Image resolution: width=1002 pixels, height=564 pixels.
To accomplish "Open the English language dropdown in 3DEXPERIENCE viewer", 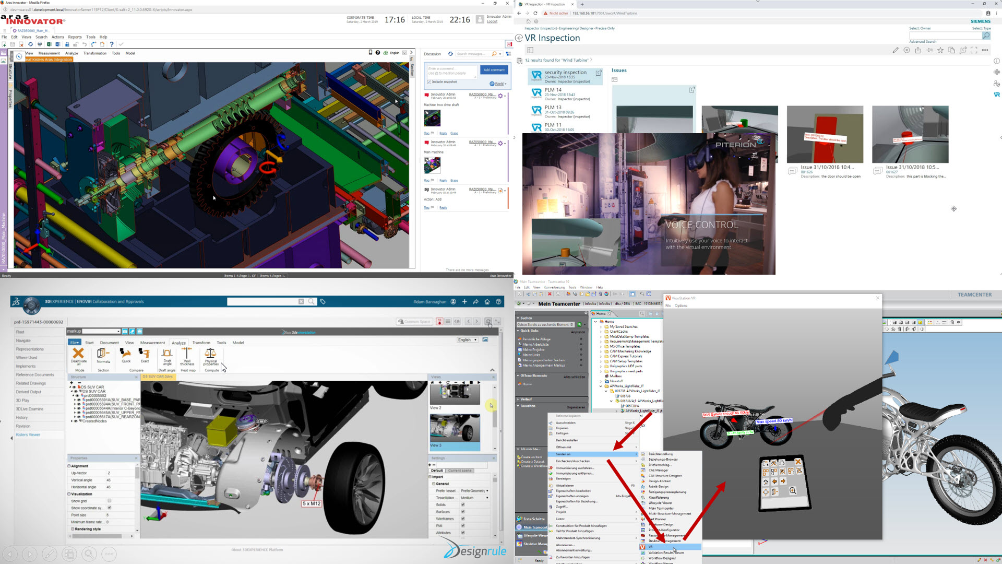I will click(x=467, y=340).
